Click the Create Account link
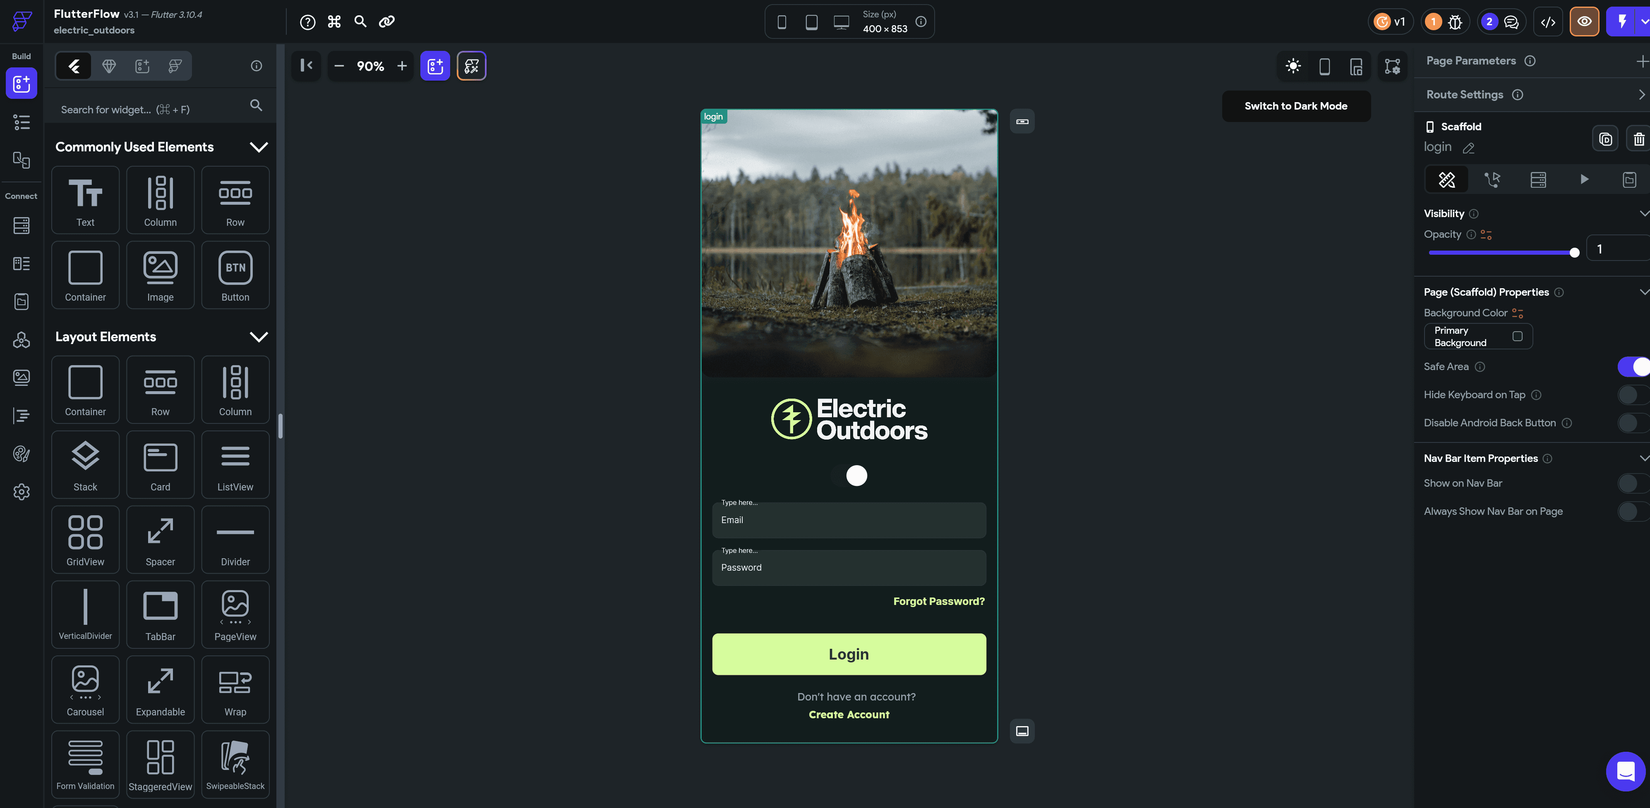The image size is (1650, 808). click(x=849, y=715)
